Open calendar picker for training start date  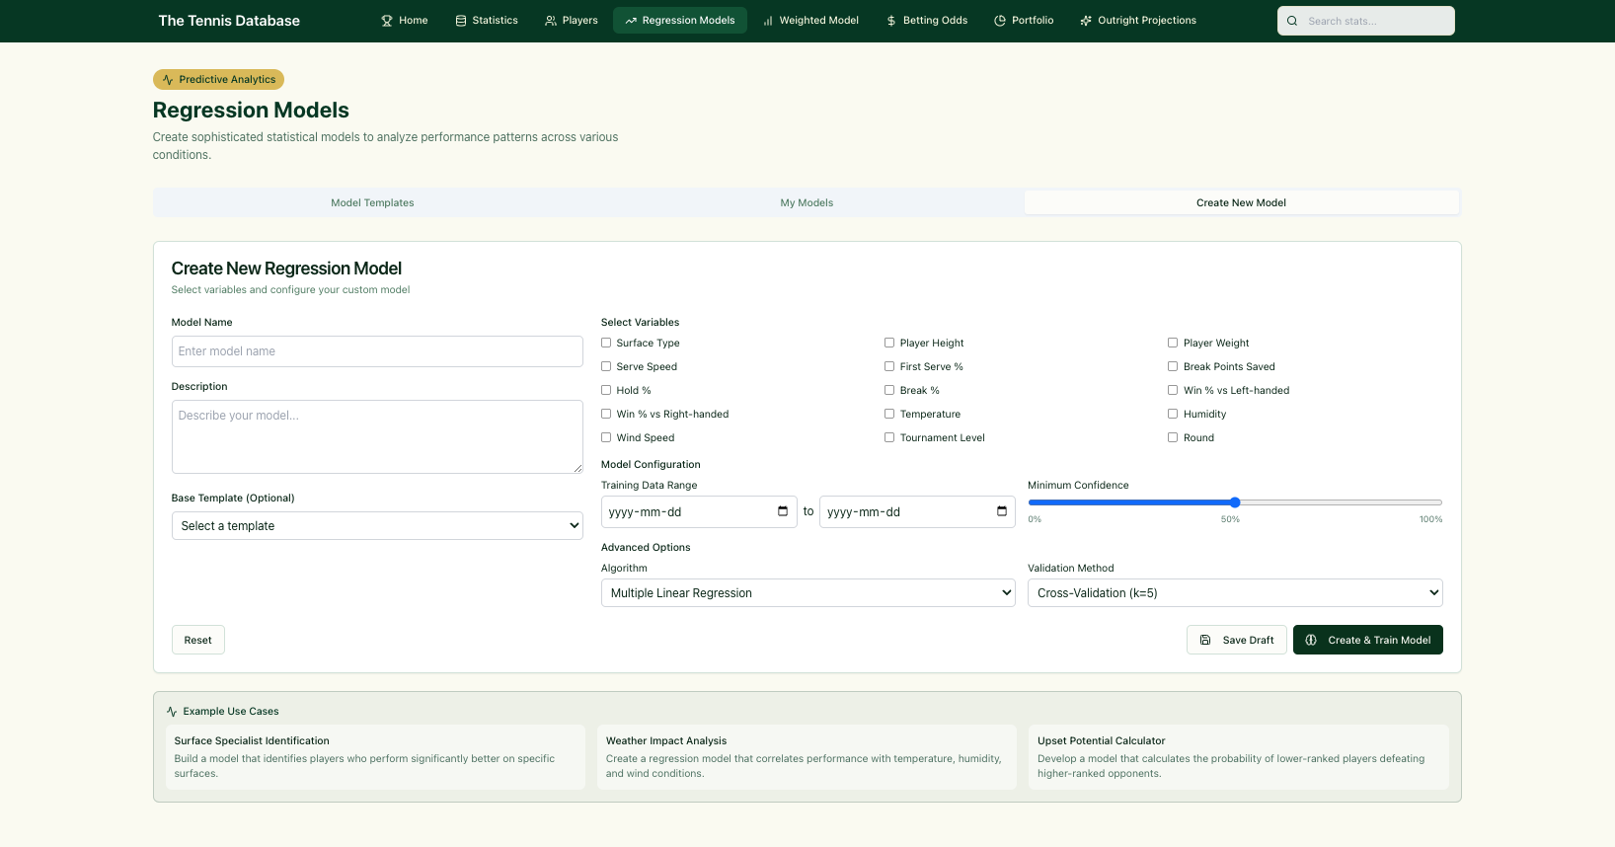[783, 511]
